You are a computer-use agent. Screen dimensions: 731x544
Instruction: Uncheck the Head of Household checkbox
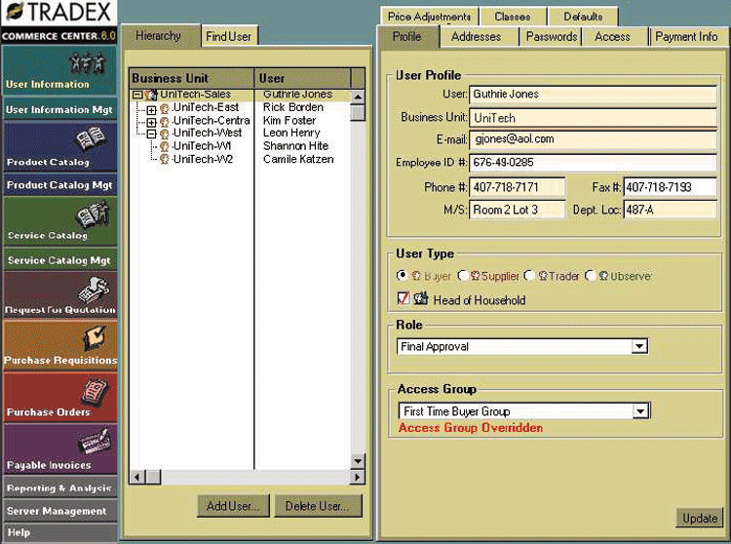tap(404, 299)
